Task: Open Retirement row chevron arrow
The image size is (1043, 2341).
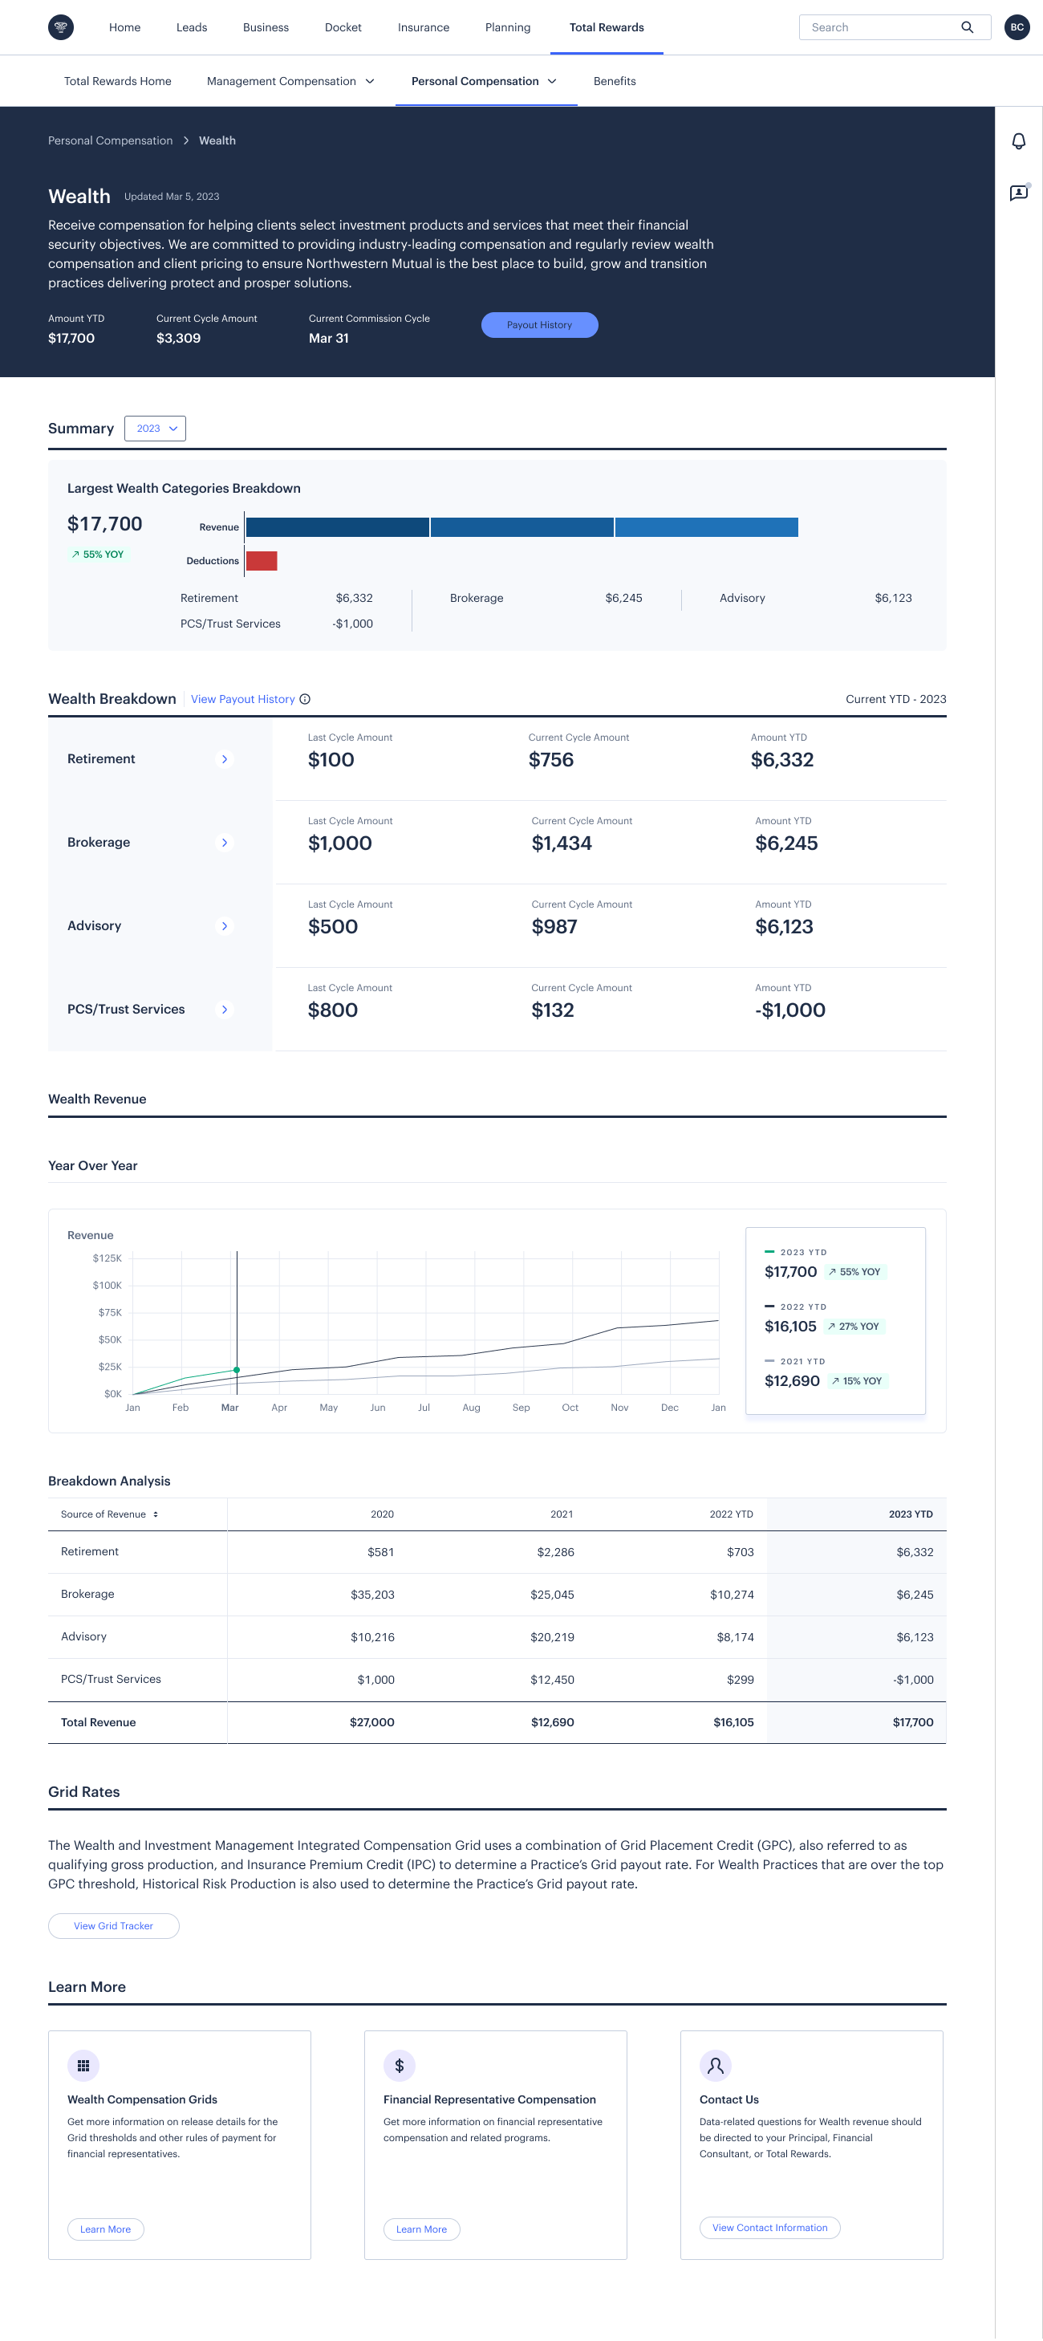Action: (225, 759)
